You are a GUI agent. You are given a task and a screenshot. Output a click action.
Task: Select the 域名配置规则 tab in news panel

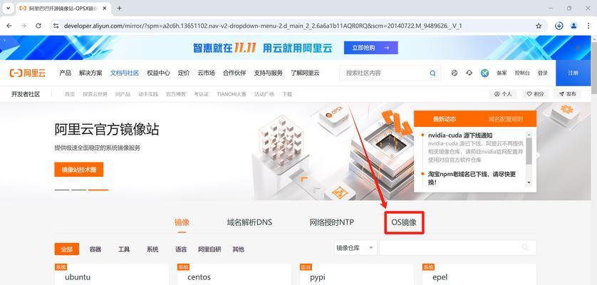coord(506,119)
